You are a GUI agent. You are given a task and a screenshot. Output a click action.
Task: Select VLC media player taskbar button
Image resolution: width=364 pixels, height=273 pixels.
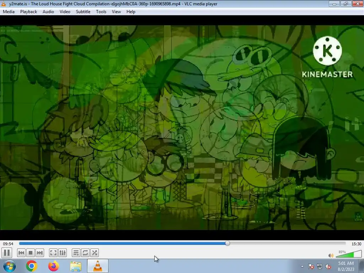click(98, 266)
